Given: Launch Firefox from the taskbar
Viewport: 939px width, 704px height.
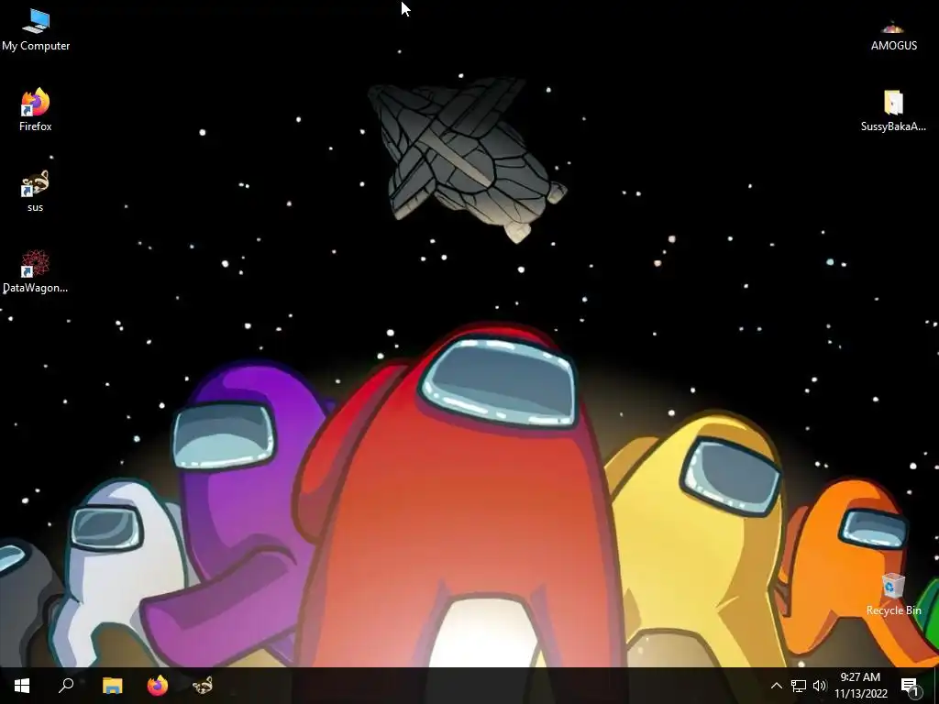Looking at the screenshot, I should [x=158, y=686].
